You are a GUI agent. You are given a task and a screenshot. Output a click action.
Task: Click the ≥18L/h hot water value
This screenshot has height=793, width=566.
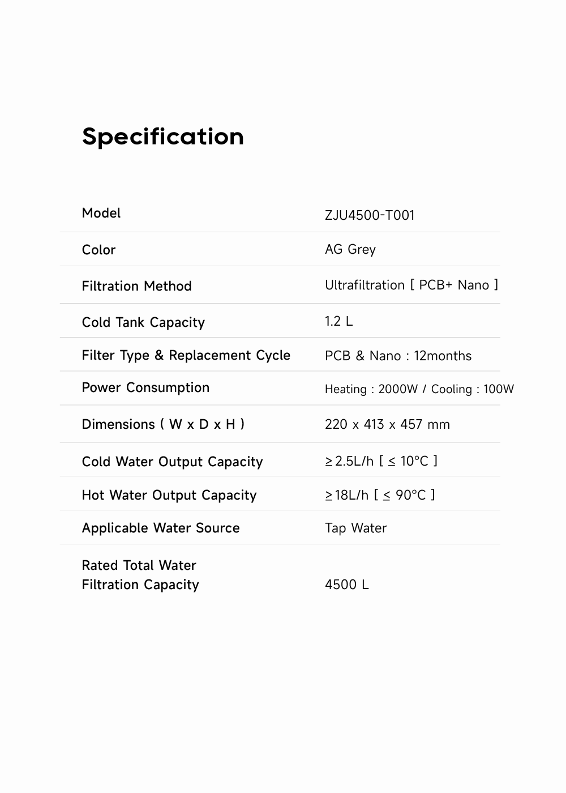click(380, 495)
